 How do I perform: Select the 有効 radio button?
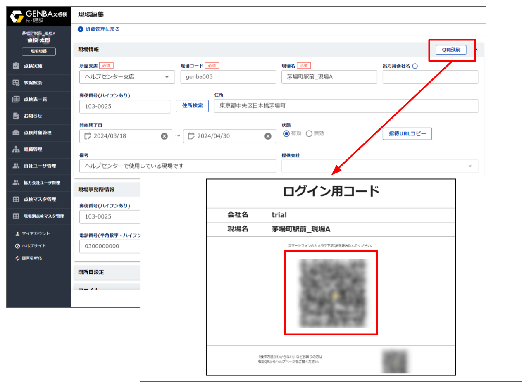coord(286,133)
